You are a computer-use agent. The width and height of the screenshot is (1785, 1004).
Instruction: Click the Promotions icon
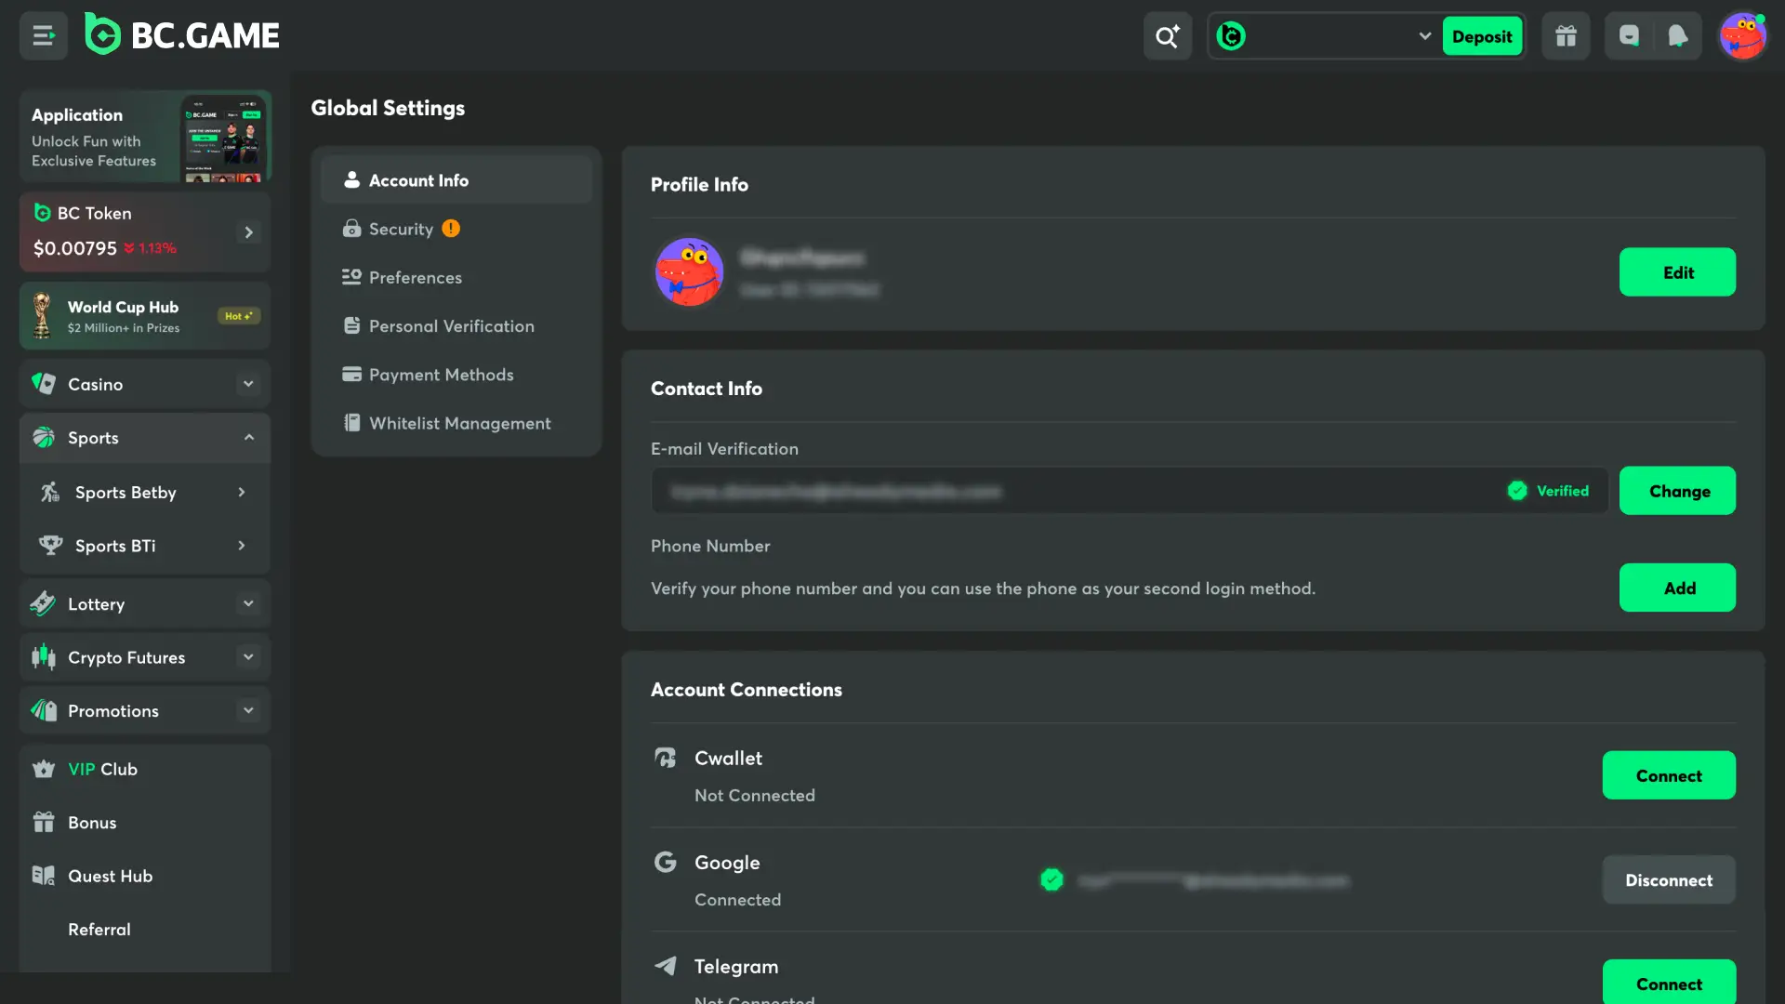click(x=44, y=711)
